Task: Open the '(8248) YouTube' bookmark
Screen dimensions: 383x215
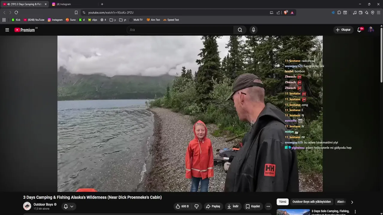Action: click(34, 20)
